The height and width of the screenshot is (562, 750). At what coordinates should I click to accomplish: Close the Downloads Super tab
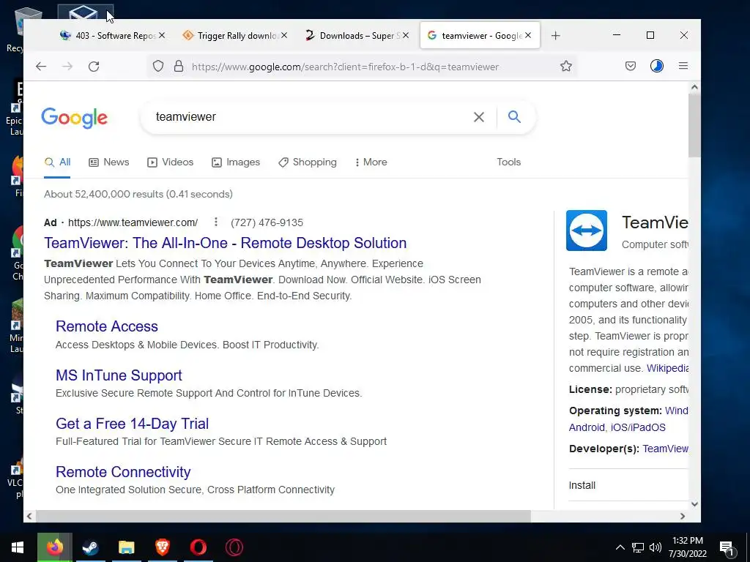click(x=406, y=35)
